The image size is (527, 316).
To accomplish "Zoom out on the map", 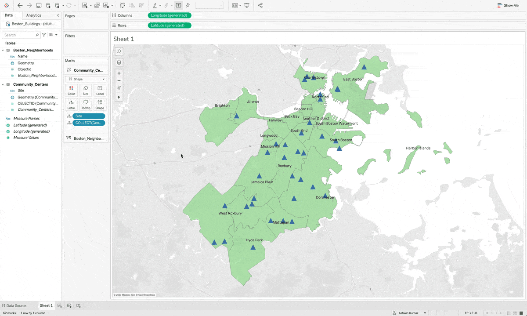I will pyautogui.click(x=119, y=80).
